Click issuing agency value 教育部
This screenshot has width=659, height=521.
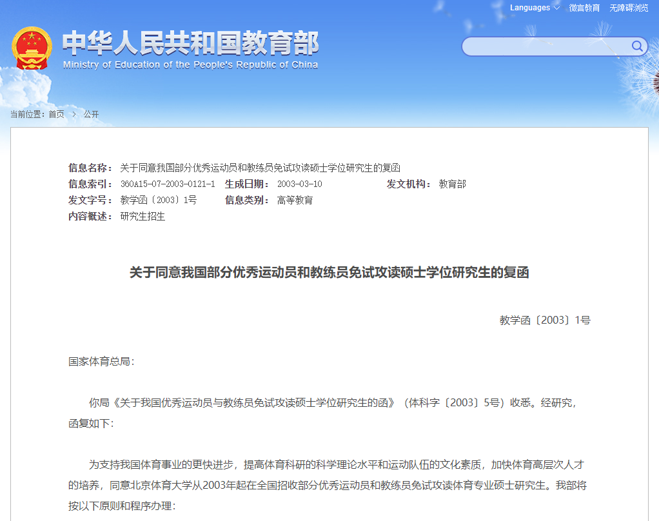(452, 184)
